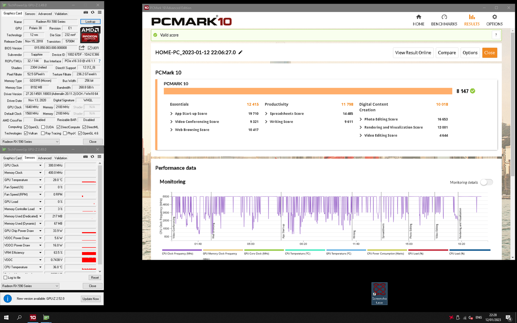Click View Result Online

413,53
